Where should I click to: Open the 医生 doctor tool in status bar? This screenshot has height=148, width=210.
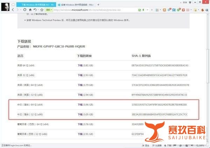[x=146, y=146]
